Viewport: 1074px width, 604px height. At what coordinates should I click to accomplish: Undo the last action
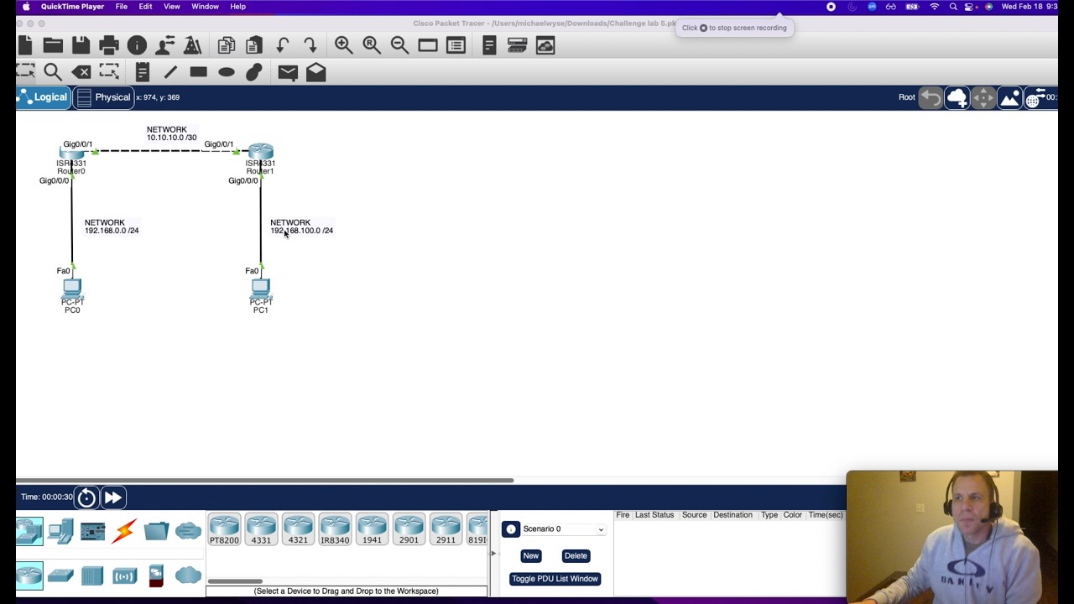coord(283,45)
